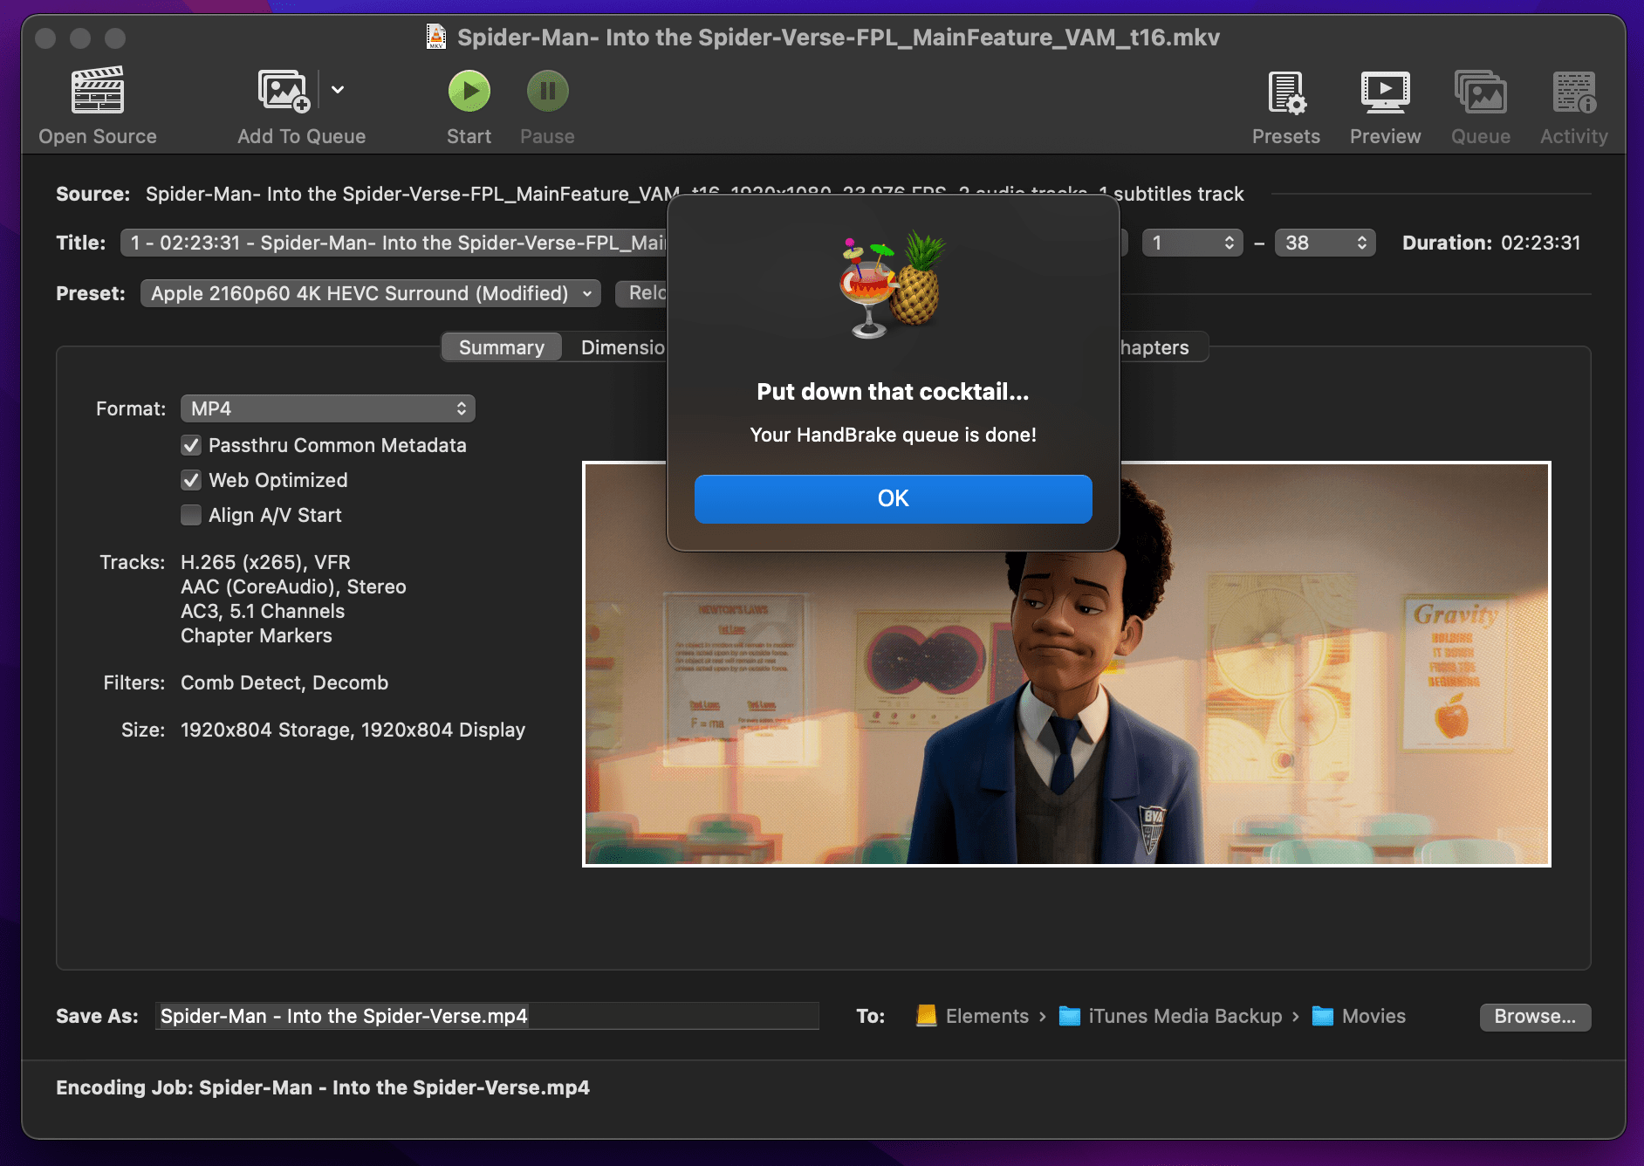Click the Encoding Job status text
Image resolution: width=1644 pixels, height=1166 pixels.
(323, 1087)
